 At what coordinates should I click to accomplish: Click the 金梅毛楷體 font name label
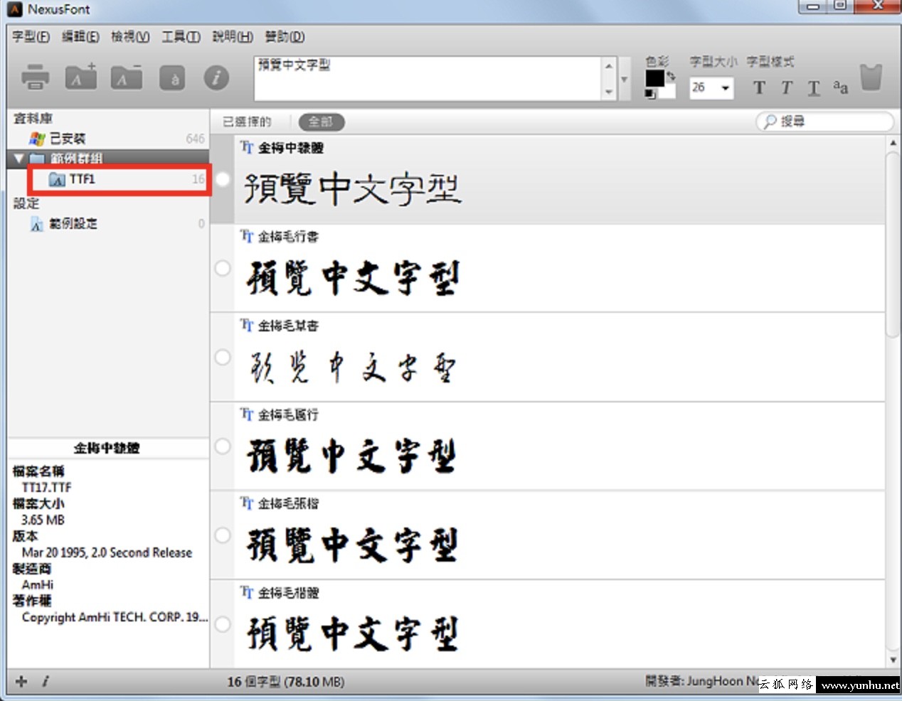coord(288,592)
